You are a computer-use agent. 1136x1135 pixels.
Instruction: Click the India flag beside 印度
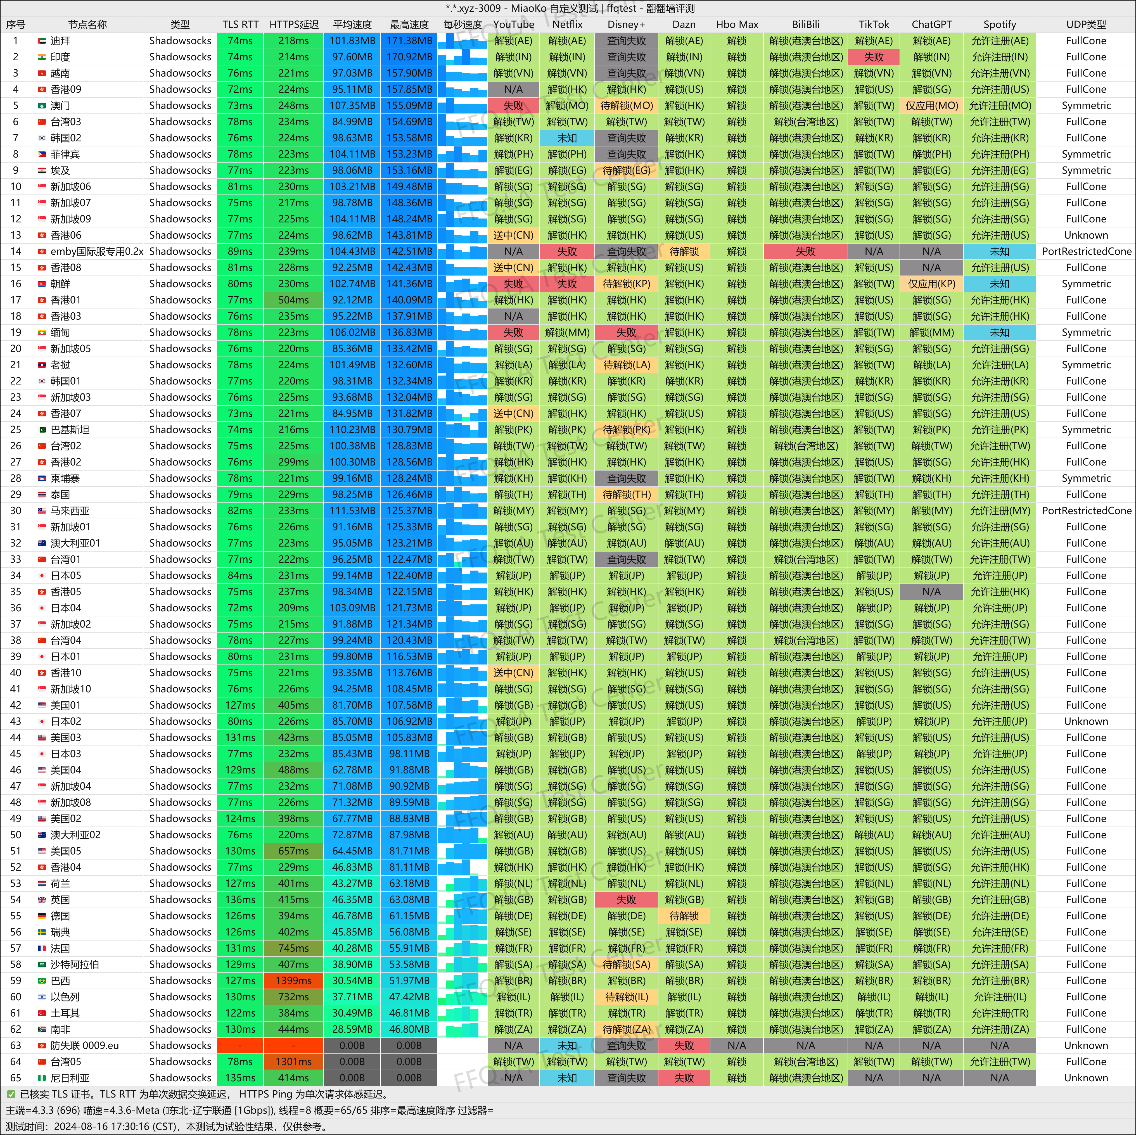42,57
